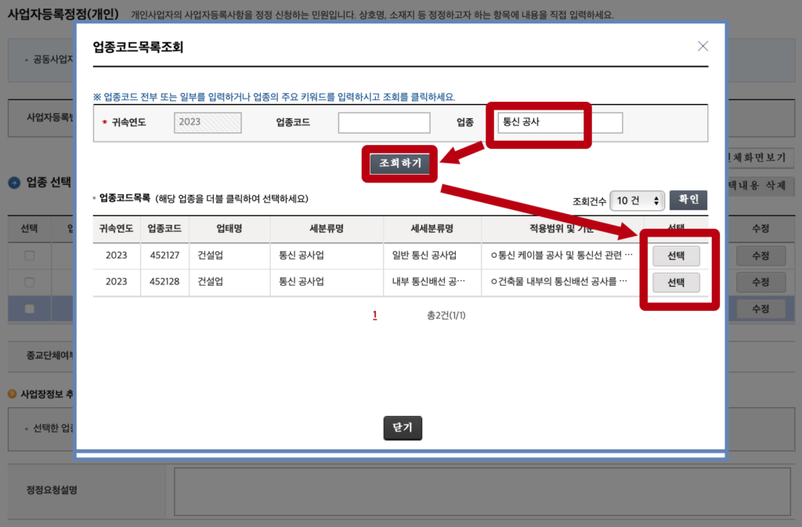
Task: Click the first 수정 button in the background table
Action: coord(760,255)
